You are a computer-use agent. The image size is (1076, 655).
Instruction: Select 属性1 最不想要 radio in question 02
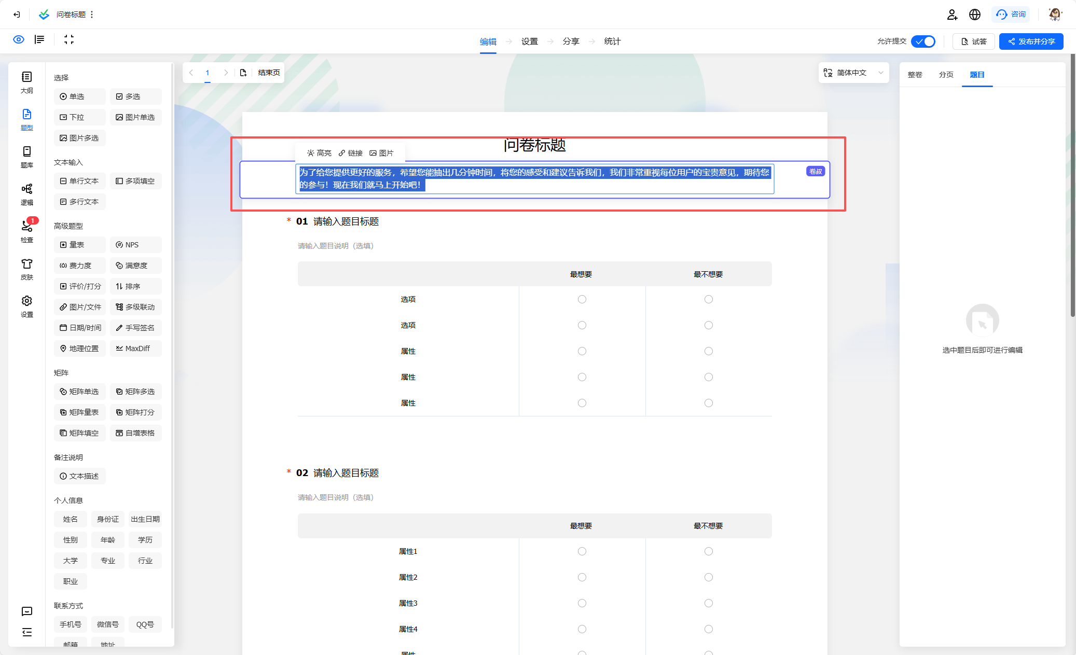(x=708, y=551)
